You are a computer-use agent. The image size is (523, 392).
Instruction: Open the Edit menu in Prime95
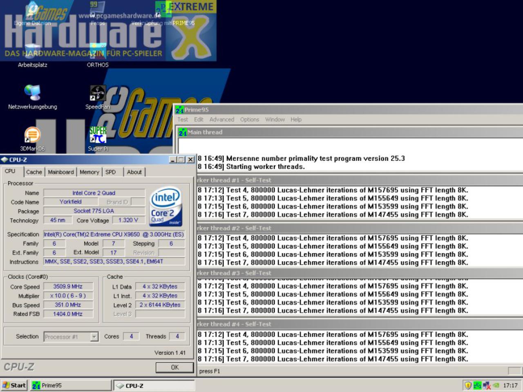[199, 120]
